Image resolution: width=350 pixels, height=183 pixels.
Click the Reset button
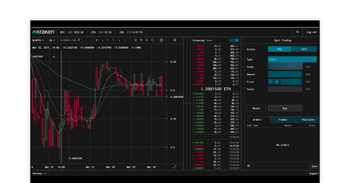click(256, 108)
